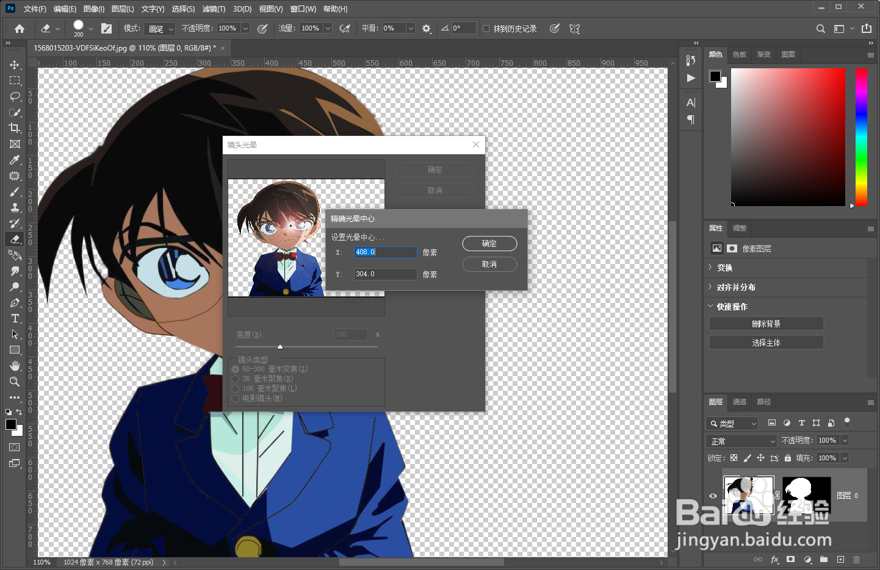
Task: Toggle visibility of 图层 0 layer
Action: [713, 496]
